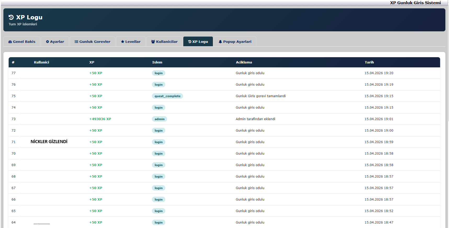This screenshot has width=449, height=228.
Task: Click the login badge in row 77
Action: pos(158,73)
